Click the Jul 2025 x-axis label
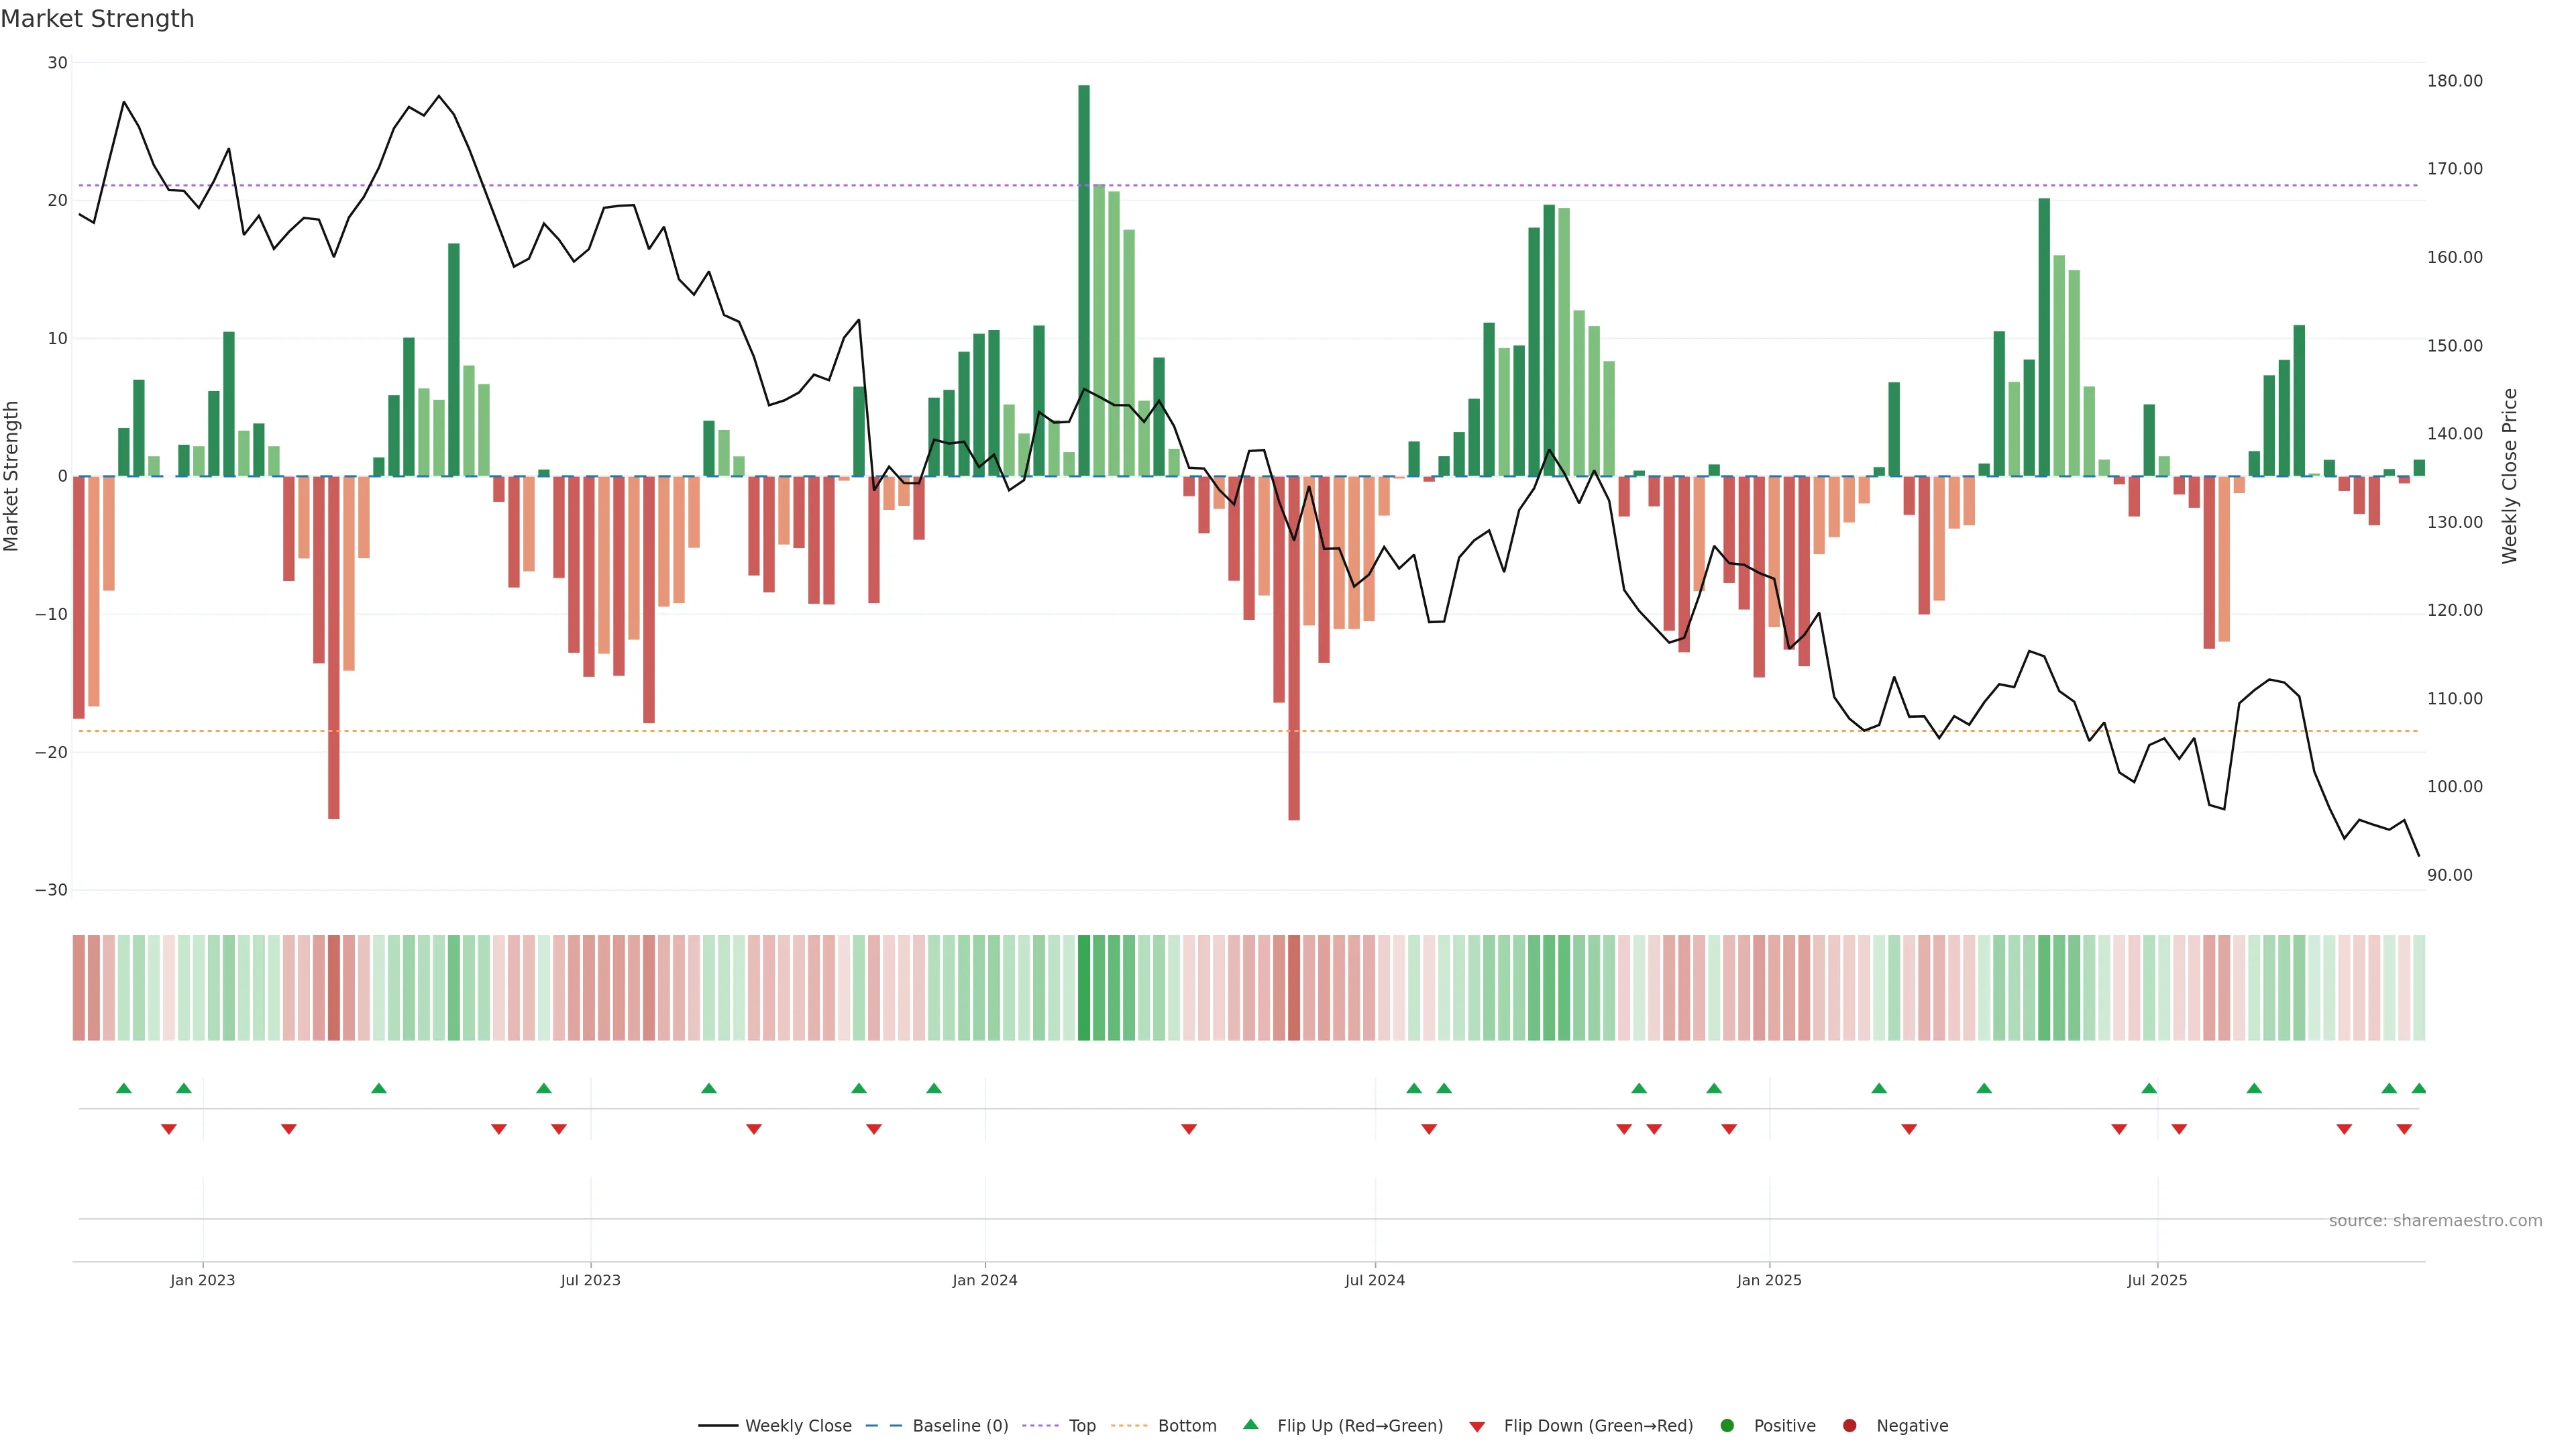The width and height of the screenshot is (2576, 1449). pos(2157,1280)
